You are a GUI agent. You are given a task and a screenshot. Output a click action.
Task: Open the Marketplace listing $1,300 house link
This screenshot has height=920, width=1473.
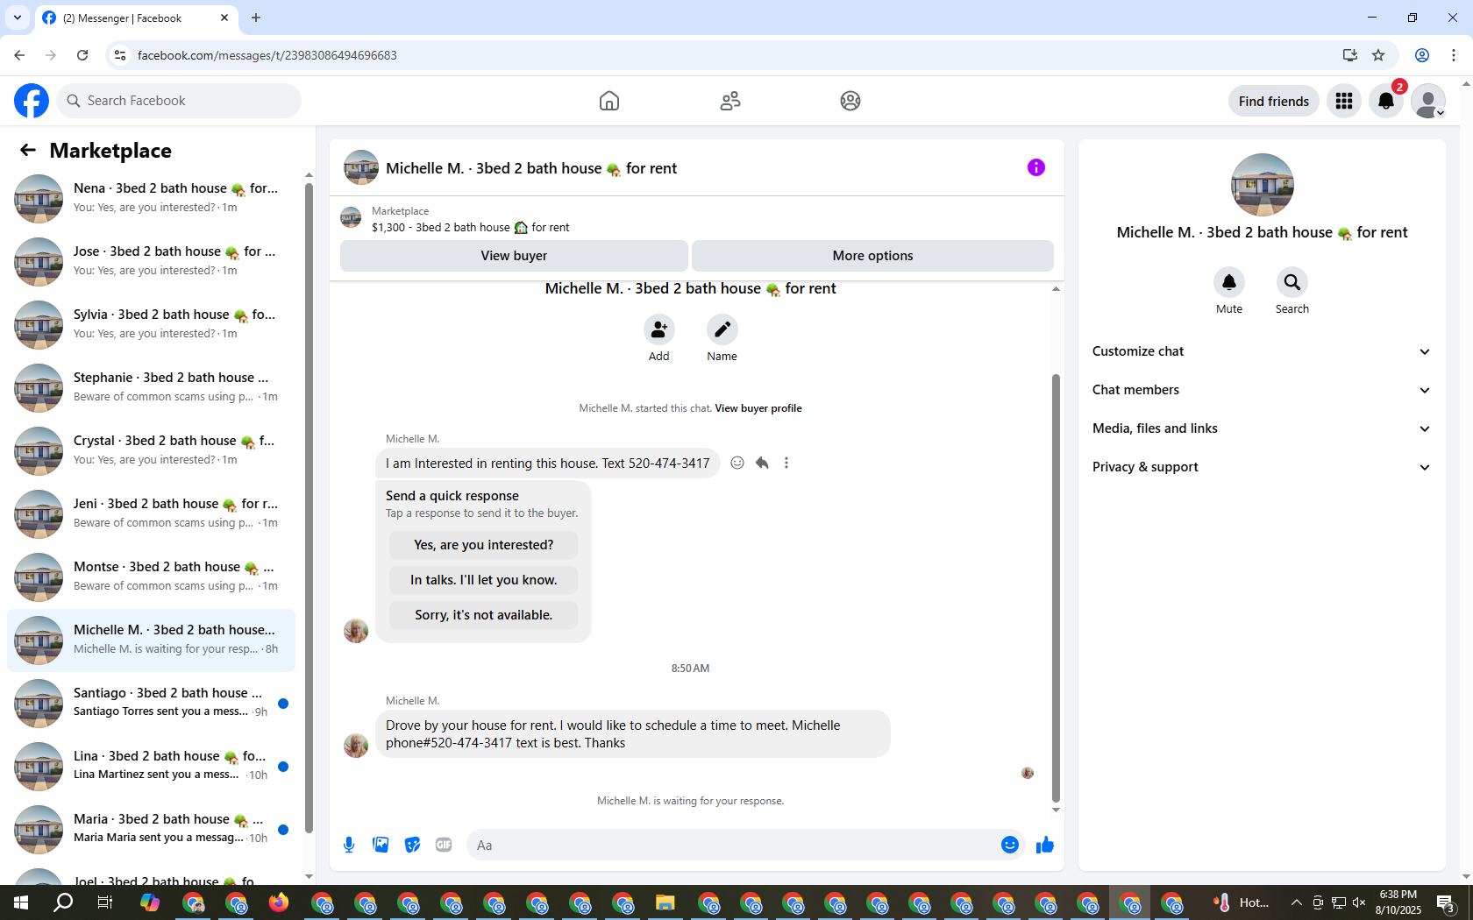[470, 228]
